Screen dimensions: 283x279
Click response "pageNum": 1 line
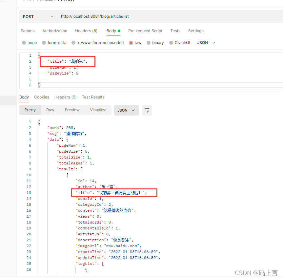[x=72, y=145]
